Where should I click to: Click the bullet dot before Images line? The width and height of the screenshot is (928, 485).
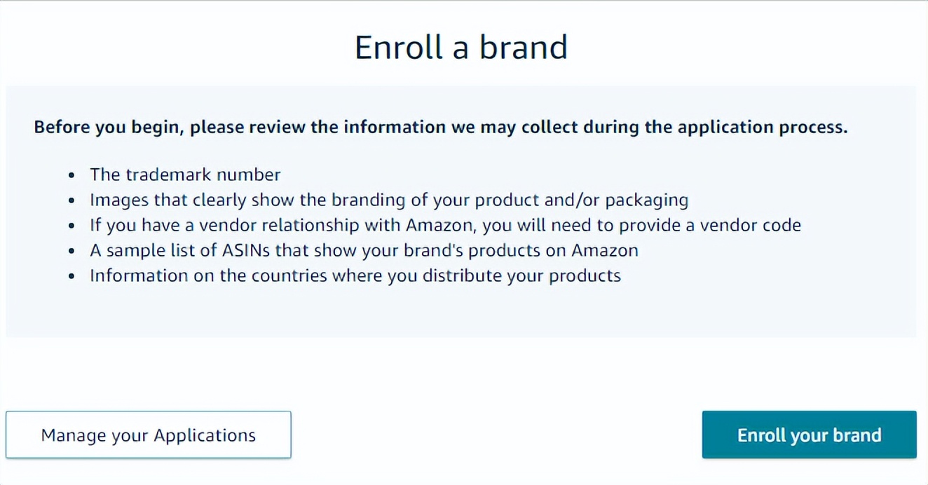pyautogui.click(x=71, y=200)
